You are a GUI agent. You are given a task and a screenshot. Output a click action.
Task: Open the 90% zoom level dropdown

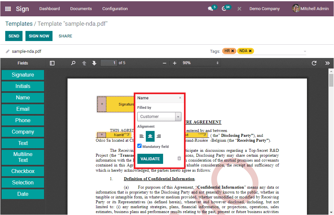point(201,63)
